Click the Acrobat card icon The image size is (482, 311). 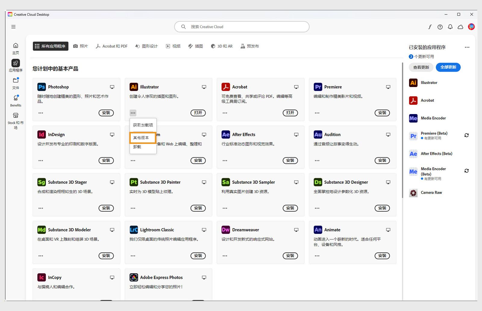tap(226, 87)
